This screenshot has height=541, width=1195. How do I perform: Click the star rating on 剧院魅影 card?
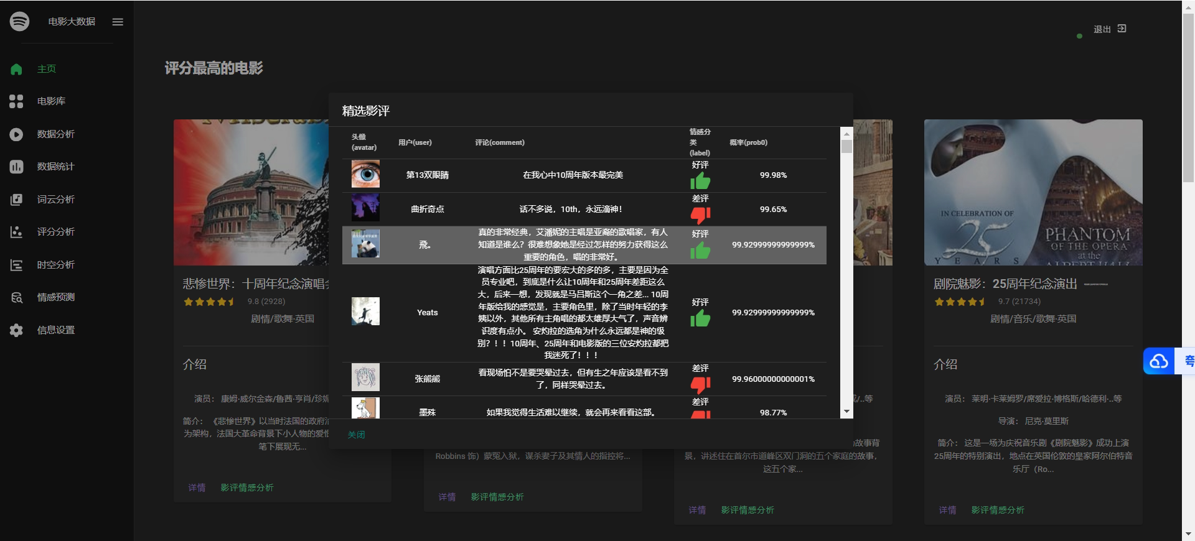point(959,302)
